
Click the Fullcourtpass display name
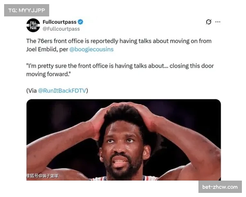(x=59, y=22)
